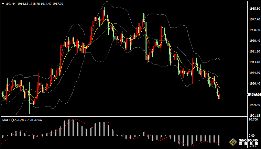Click the 1985.90 price axis label
Image resolution: width=261 pixels, height=149 pixels.
(254, 9)
